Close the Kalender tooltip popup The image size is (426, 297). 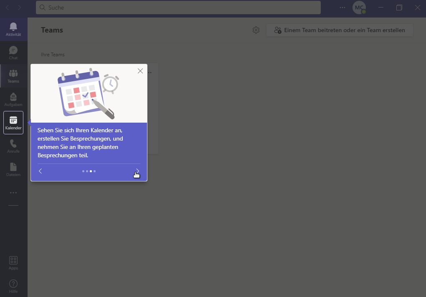tap(140, 71)
